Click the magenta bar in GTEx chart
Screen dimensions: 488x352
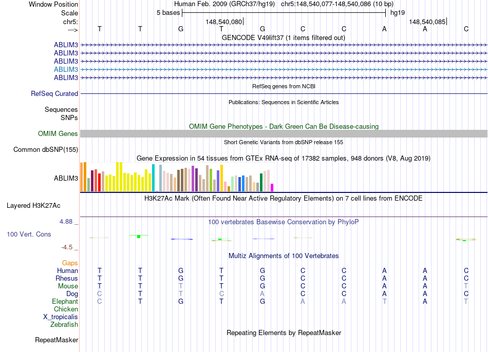tap(272, 187)
